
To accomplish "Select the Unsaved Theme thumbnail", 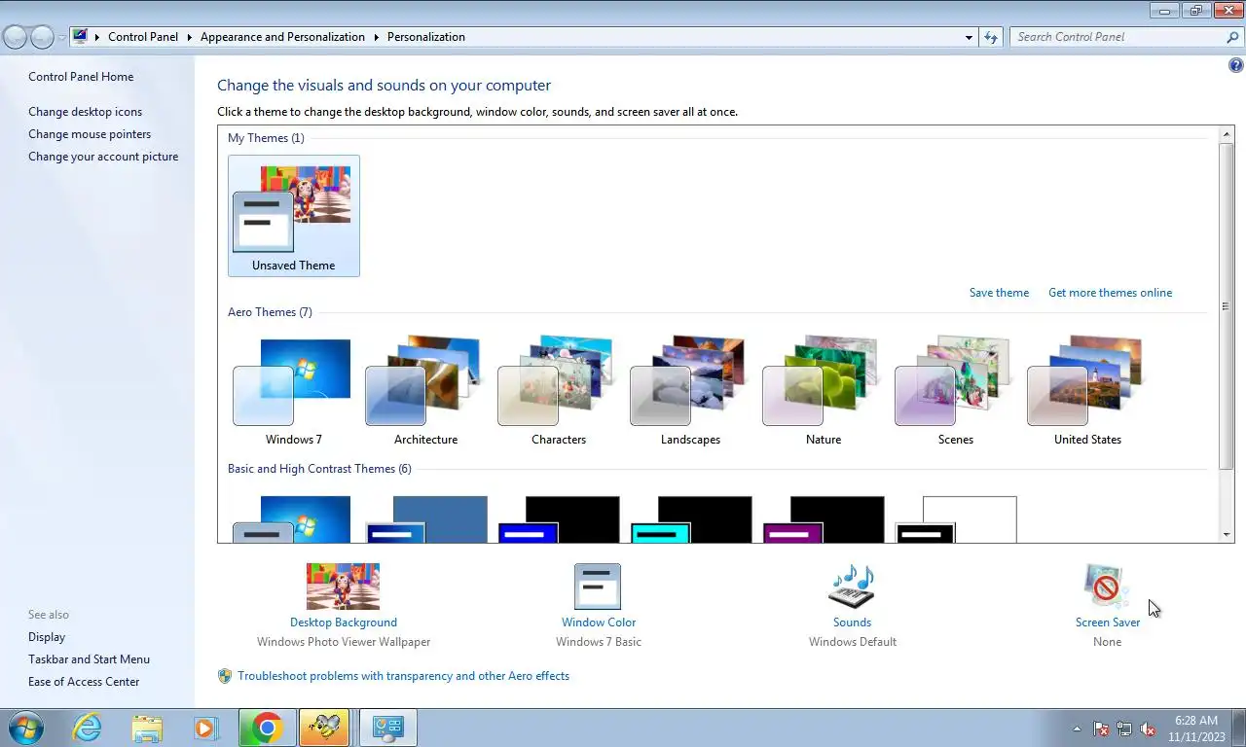I will pos(294,216).
